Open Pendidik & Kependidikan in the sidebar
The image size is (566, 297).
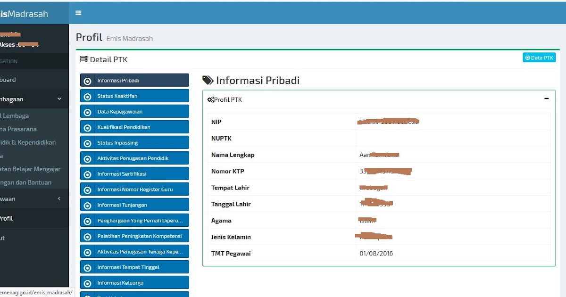tap(28, 142)
